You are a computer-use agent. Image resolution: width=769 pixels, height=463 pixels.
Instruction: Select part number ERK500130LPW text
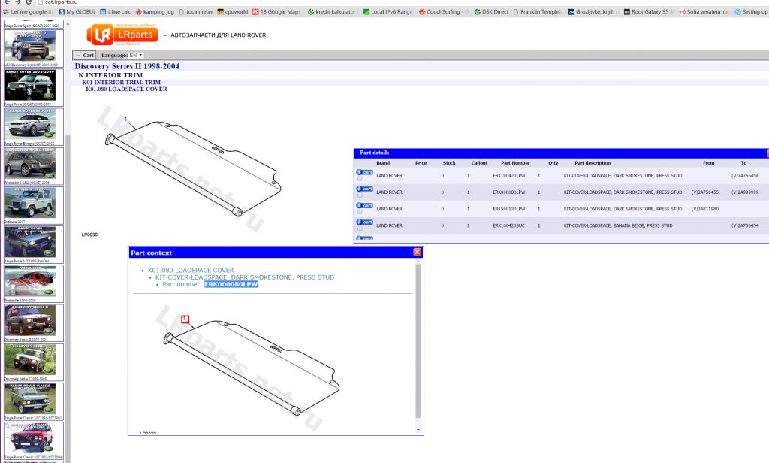click(x=508, y=209)
